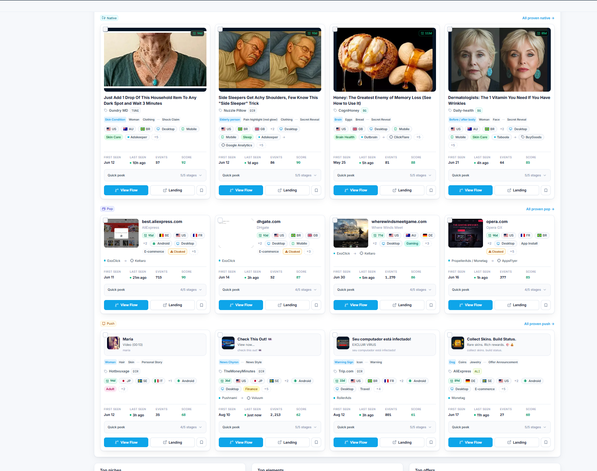The height and width of the screenshot is (471, 597).
Task: Expand Quick peek on opera.com card
Action: pyautogui.click(x=500, y=290)
